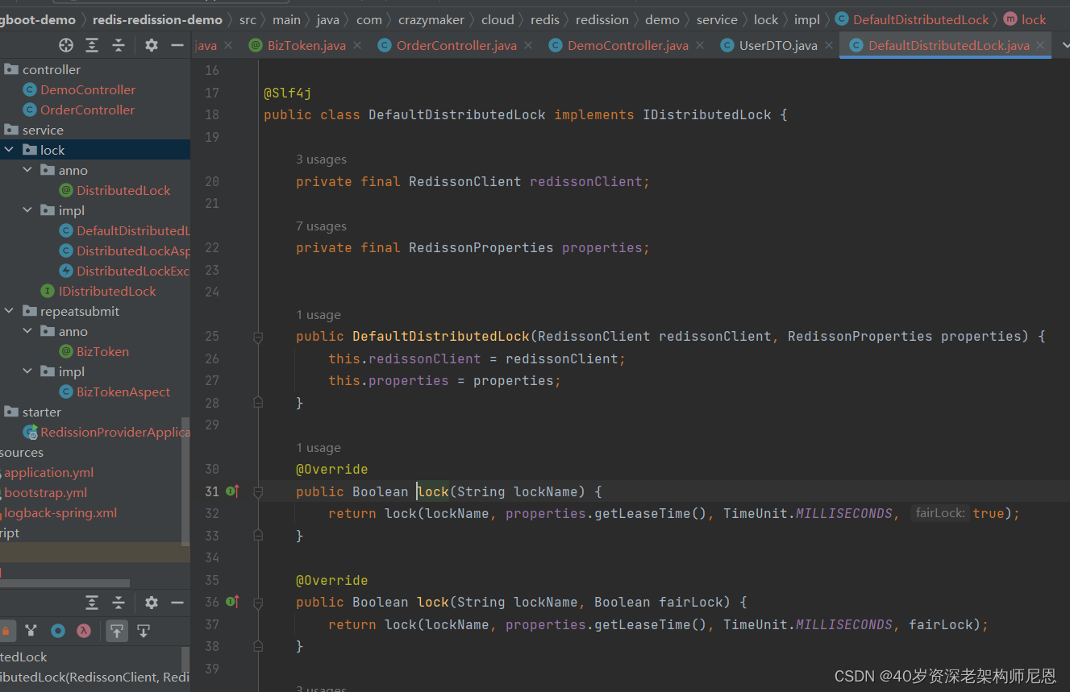Click '1 usage' hint above constructor
The width and height of the screenshot is (1070, 692).
pos(319,315)
